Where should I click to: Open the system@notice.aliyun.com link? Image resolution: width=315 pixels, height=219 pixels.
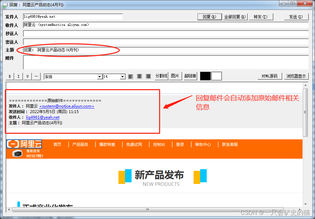click(x=67, y=106)
